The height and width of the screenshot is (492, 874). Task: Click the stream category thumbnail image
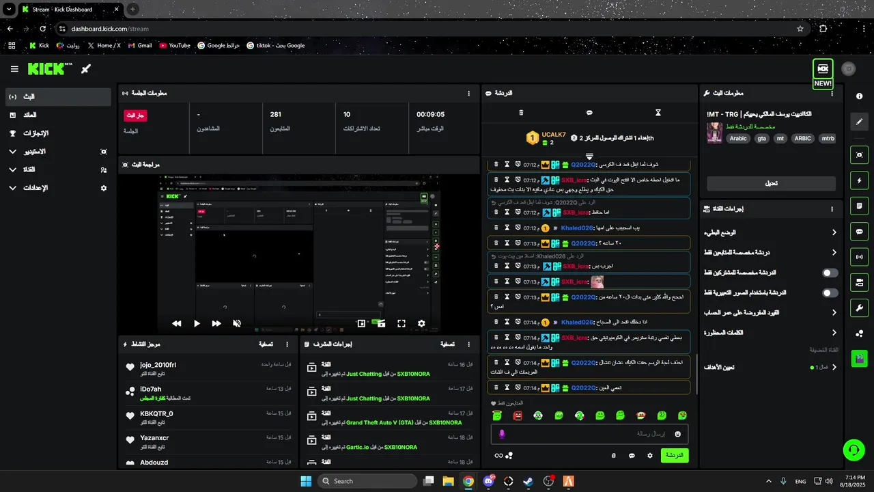point(714,133)
